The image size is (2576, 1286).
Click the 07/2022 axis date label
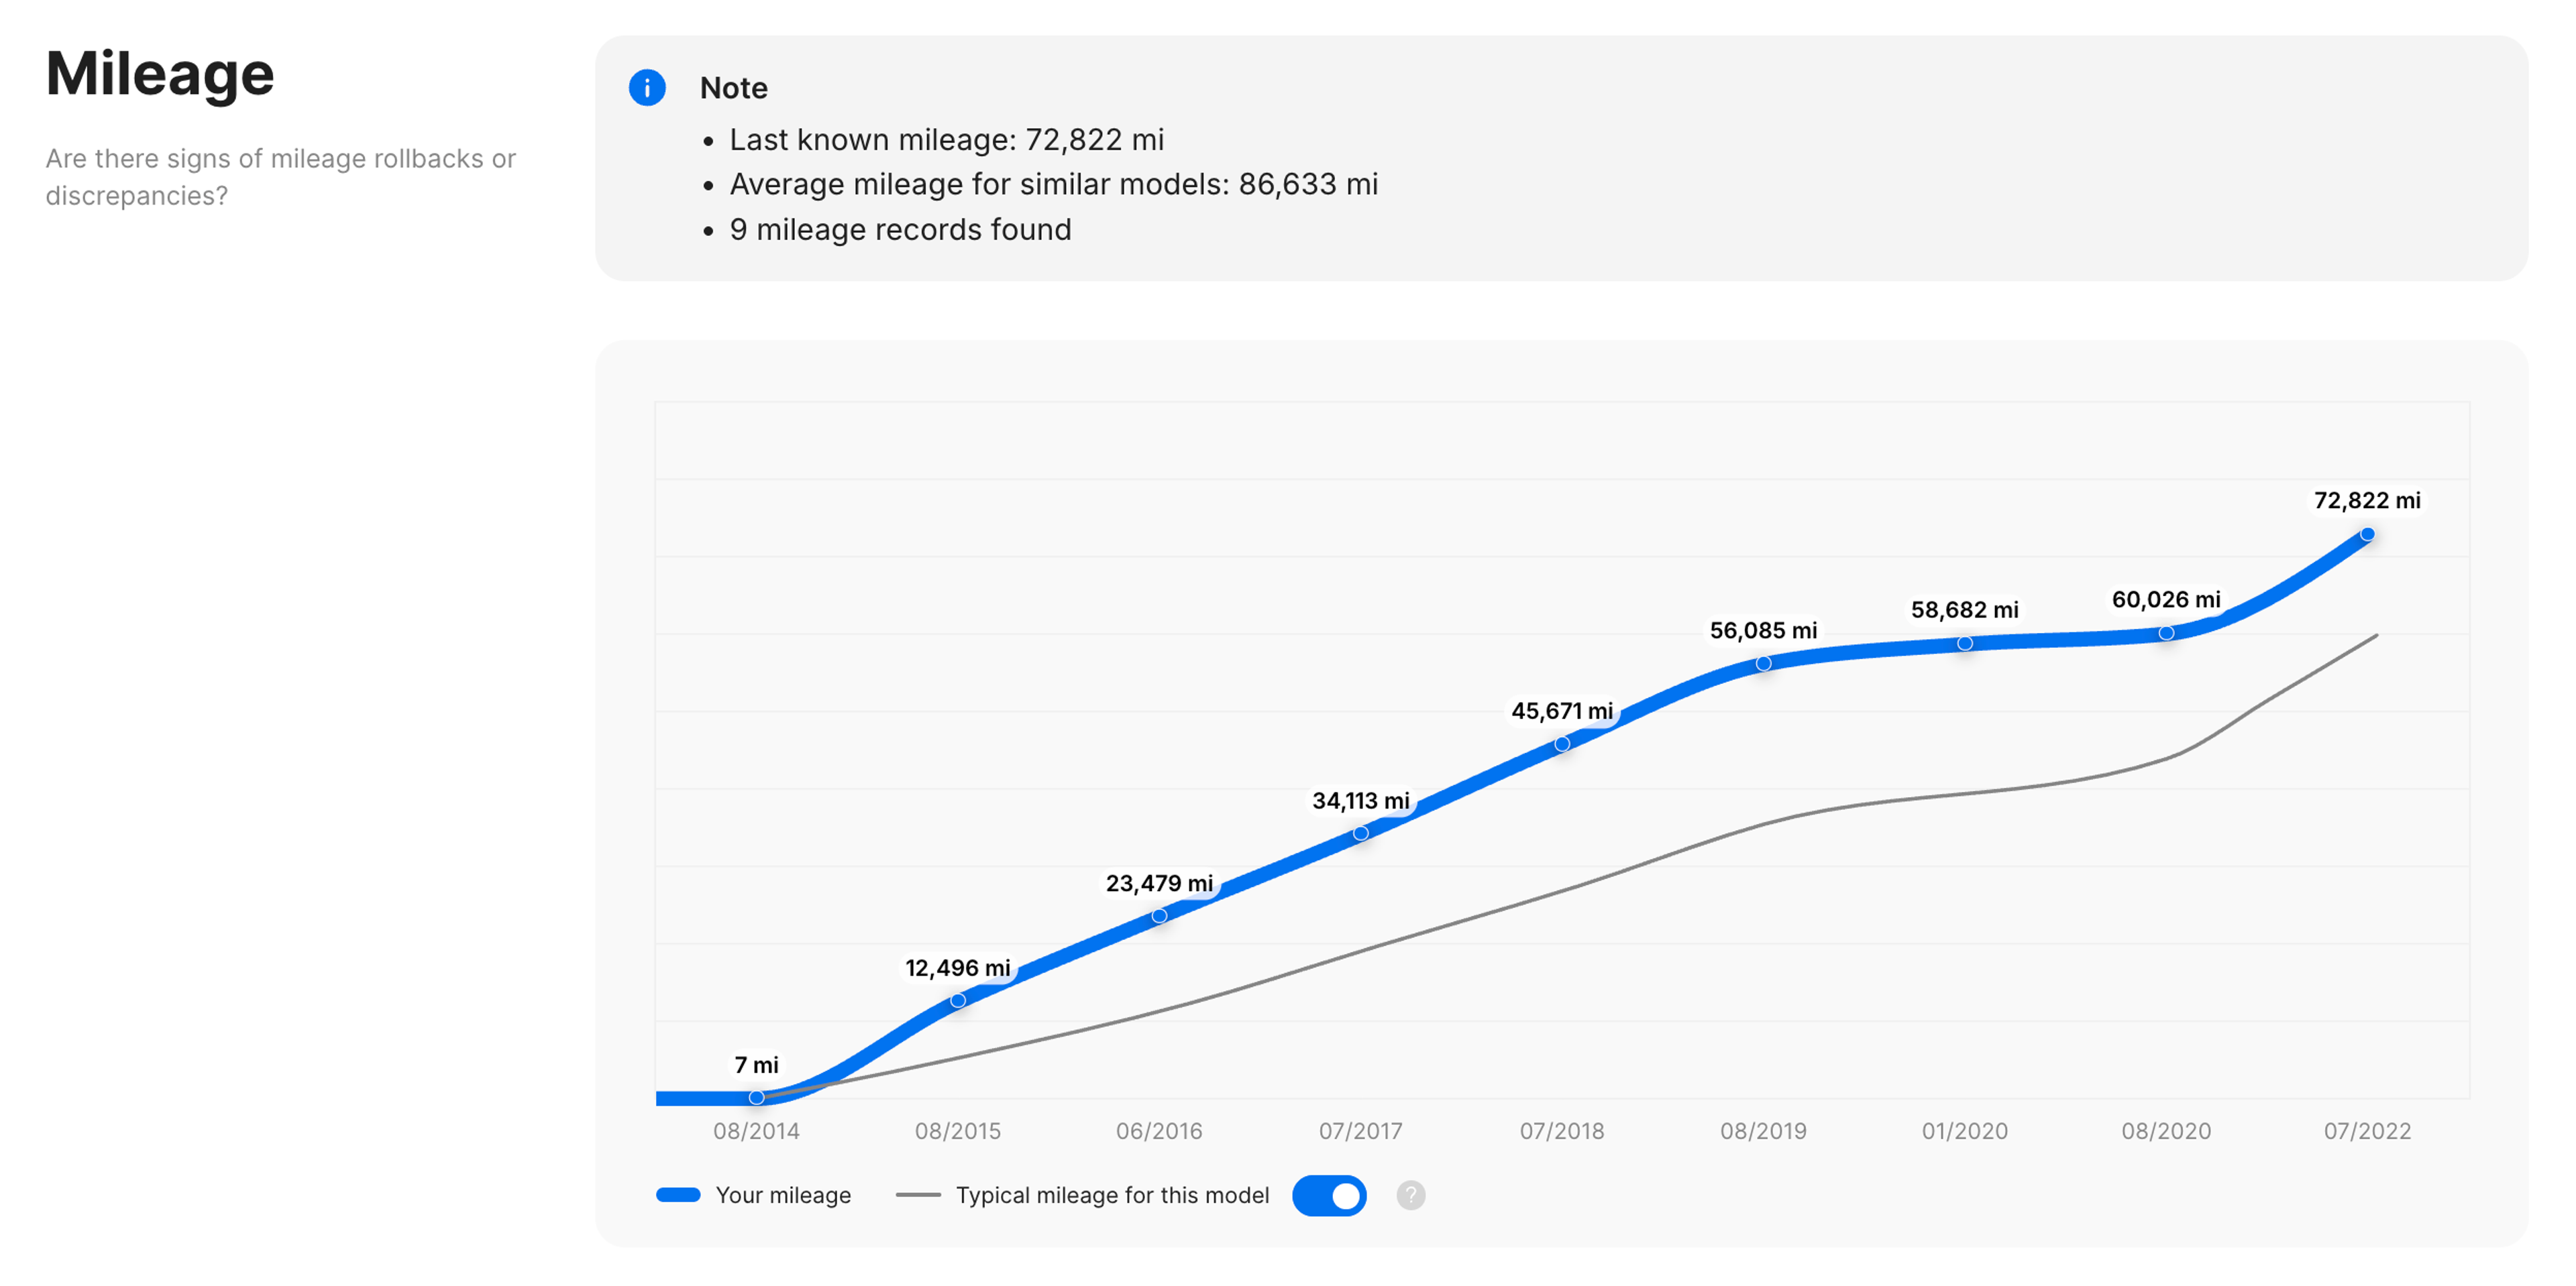click(x=2367, y=1131)
